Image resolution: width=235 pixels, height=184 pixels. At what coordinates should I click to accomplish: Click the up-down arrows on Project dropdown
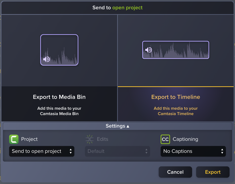[71, 151]
